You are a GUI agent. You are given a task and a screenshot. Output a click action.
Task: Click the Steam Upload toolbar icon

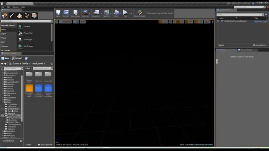[140, 13]
